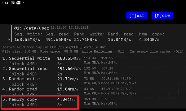Tap the [T]est button

(x=137, y=15)
